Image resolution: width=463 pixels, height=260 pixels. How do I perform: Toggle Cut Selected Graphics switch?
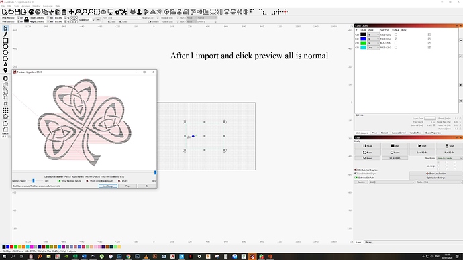(x=356, y=170)
